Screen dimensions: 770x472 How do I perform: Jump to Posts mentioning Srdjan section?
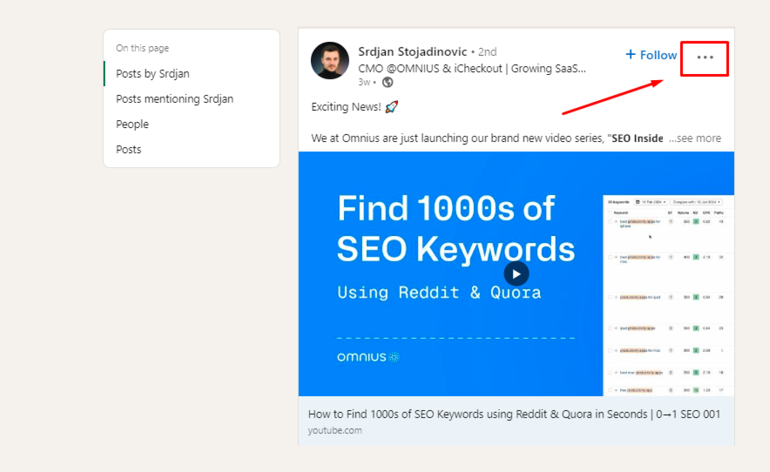(175, 99)
